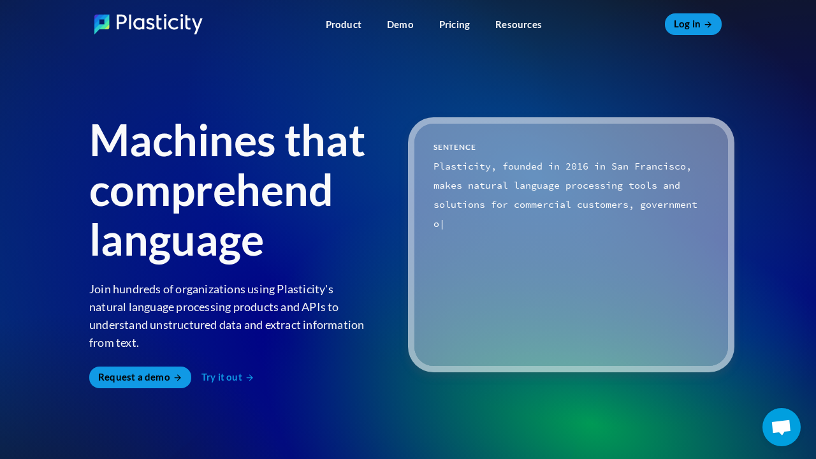
Task: Select the demo sentence card
Action: [x=571, y=244]
